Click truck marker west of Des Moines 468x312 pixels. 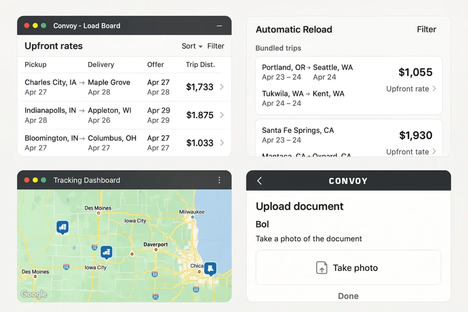click(63, 226)
